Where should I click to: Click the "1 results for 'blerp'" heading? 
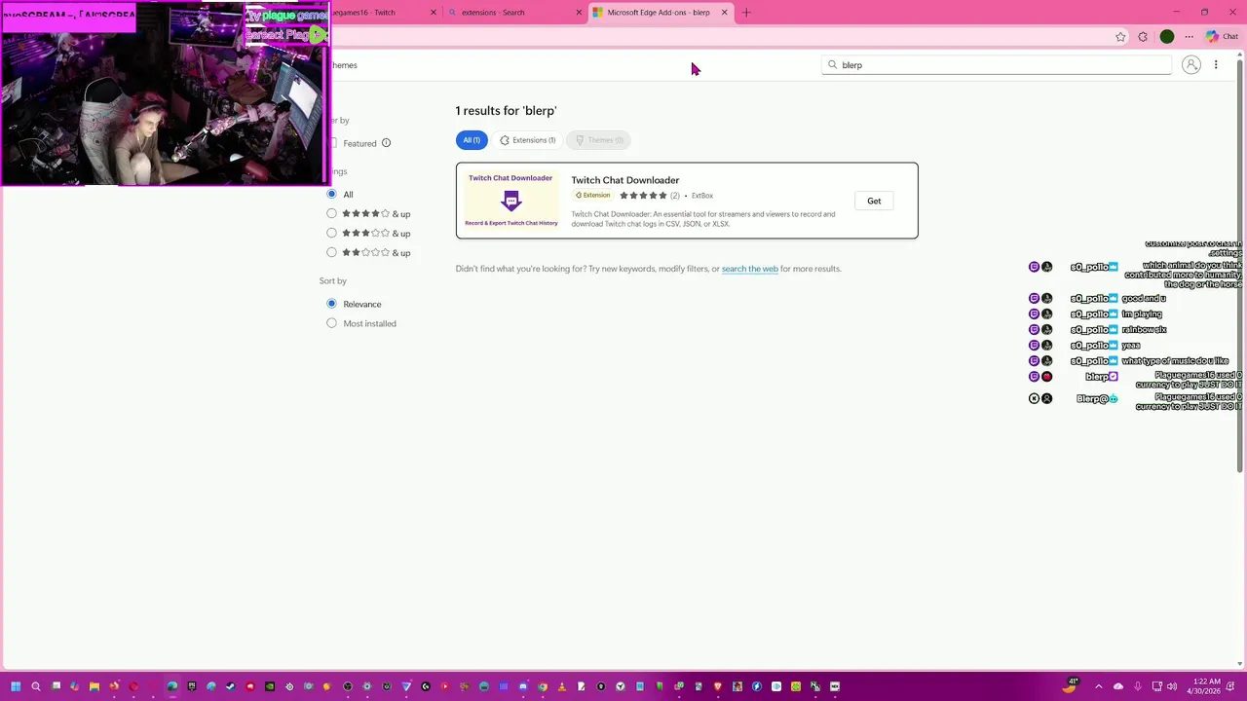point(506,111)
